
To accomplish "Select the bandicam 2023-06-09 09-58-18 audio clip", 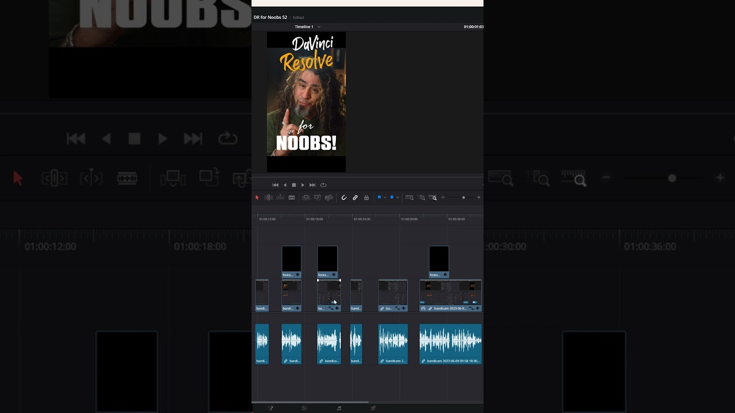I will (x=451, y=344).
